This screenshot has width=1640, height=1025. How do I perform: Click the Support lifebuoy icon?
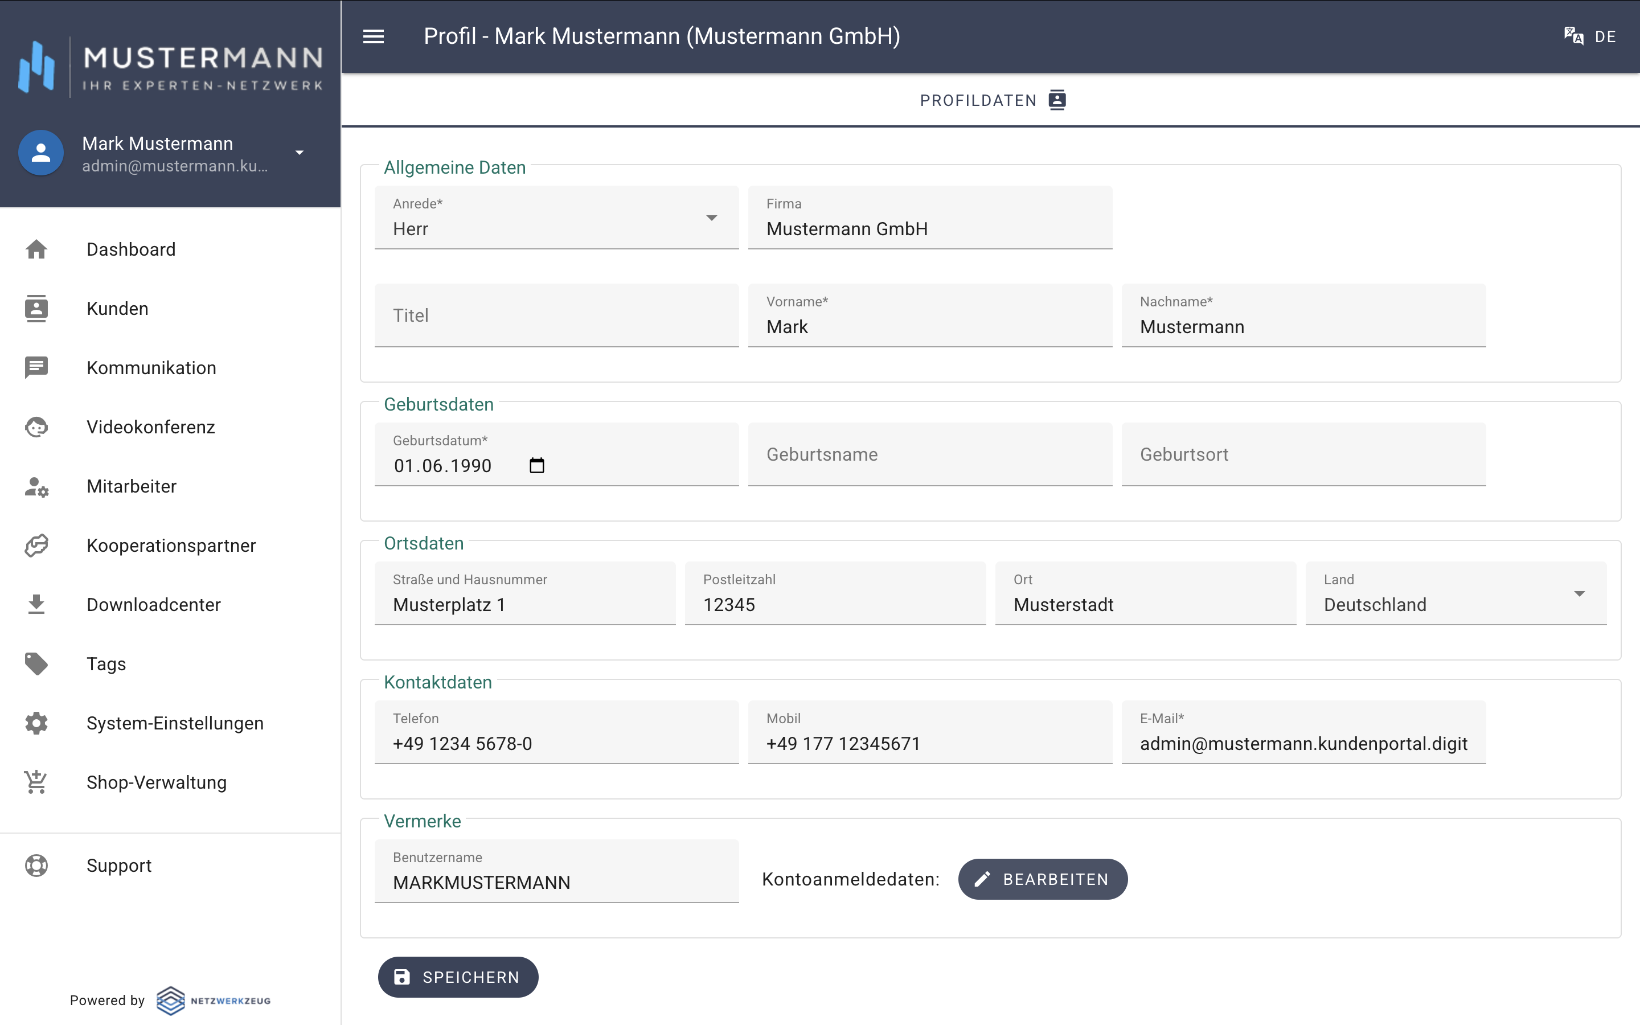coord(36,866)
